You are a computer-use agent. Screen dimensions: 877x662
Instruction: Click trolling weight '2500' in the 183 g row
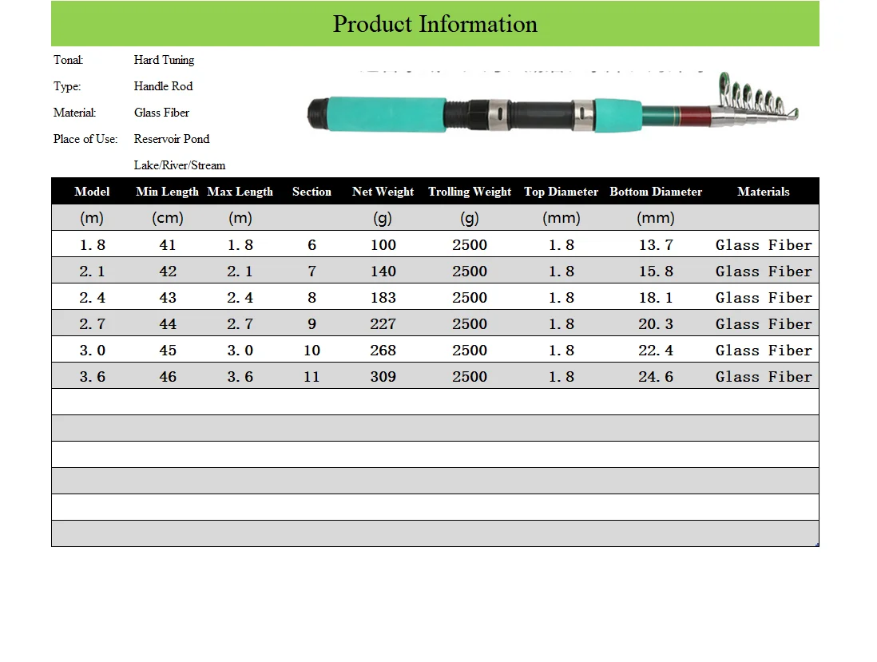pos(470,297)
